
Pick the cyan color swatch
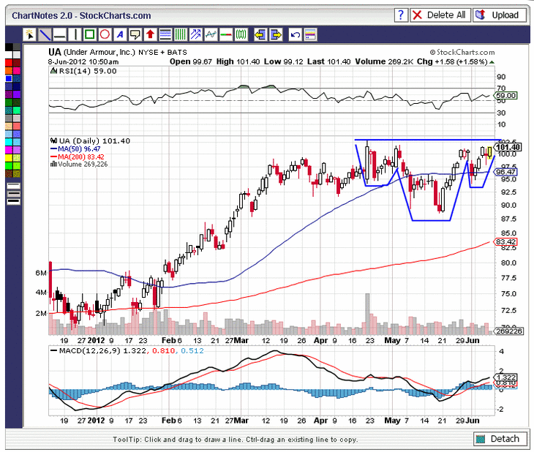click(x=9, y=142)
